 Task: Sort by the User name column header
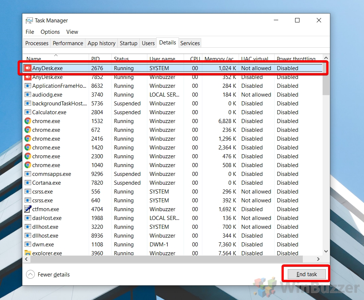point(166,58)
